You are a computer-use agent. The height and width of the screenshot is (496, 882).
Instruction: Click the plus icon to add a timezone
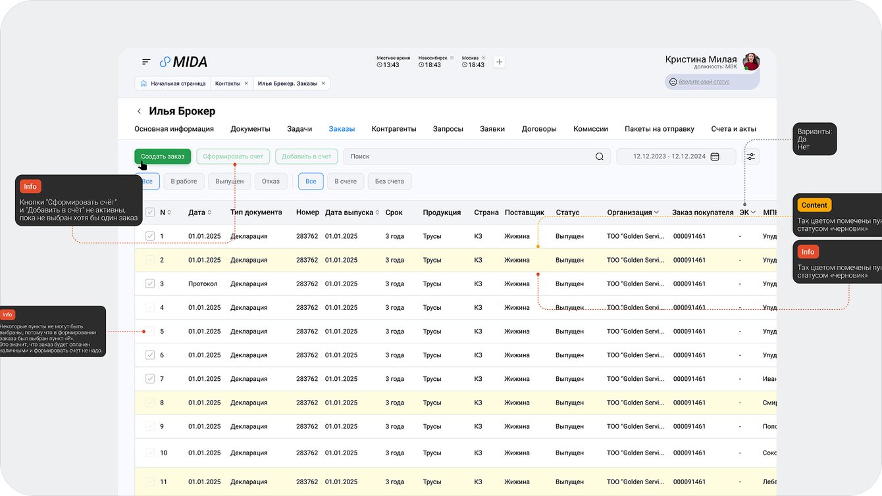click(x=500, y=62)
